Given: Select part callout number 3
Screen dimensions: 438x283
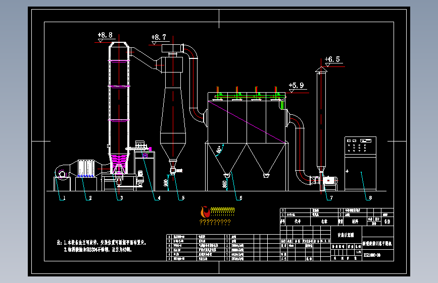Looking at the screenshot, I should (x=122, y=198).
